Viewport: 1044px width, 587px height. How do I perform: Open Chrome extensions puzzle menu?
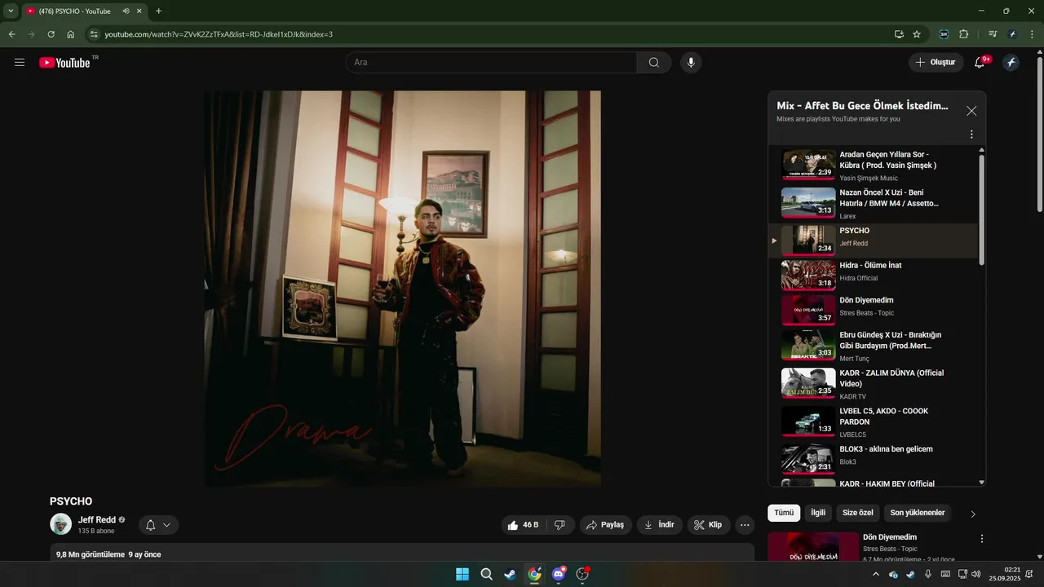coord(964,34)
